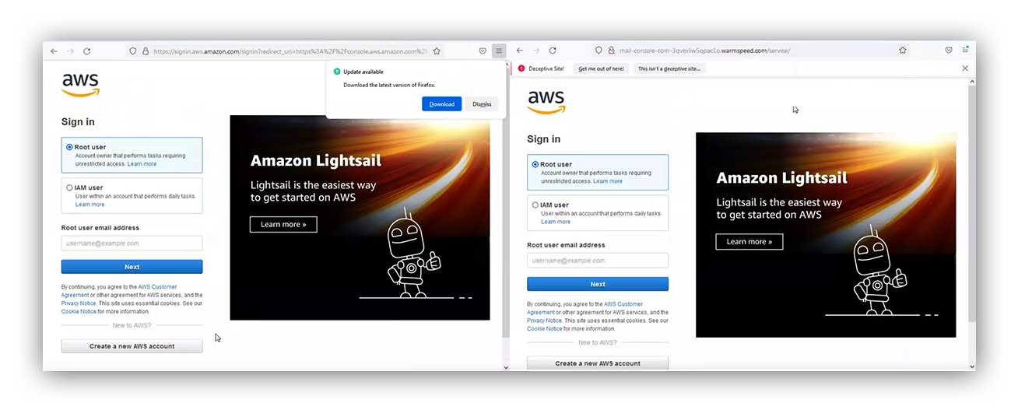Click Amazon Lightsail heading in right banner
Screen dimensions: 1018x417
tap(781, 178)
